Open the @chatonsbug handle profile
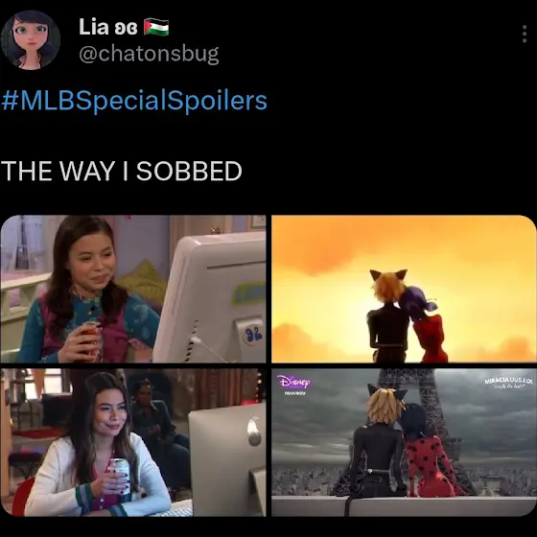The width and height of the screenshot is (537, 537). [149, 54]
